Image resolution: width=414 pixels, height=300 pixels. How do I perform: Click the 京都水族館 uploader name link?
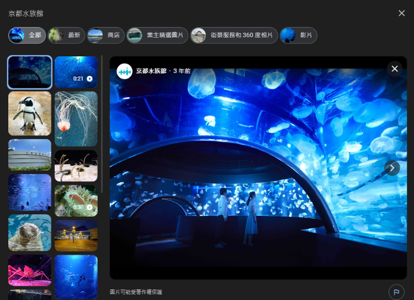coord(151,71)
